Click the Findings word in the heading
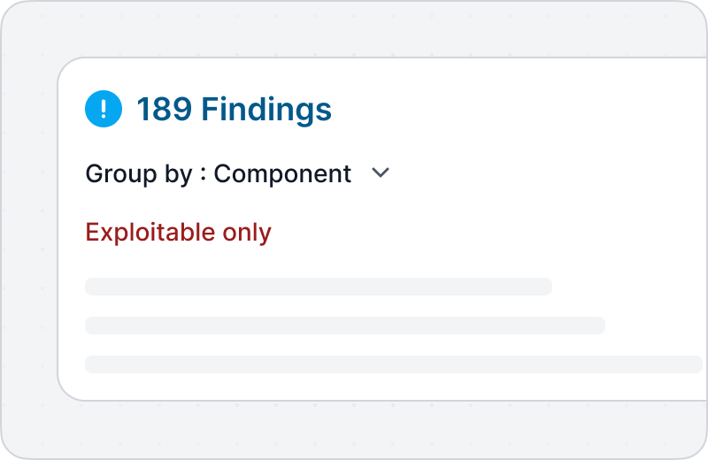Viewport: 708px width, 460px height. tap(266, 110)
